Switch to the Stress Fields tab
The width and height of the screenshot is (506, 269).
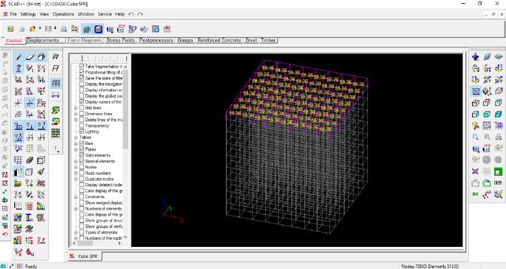120,40
